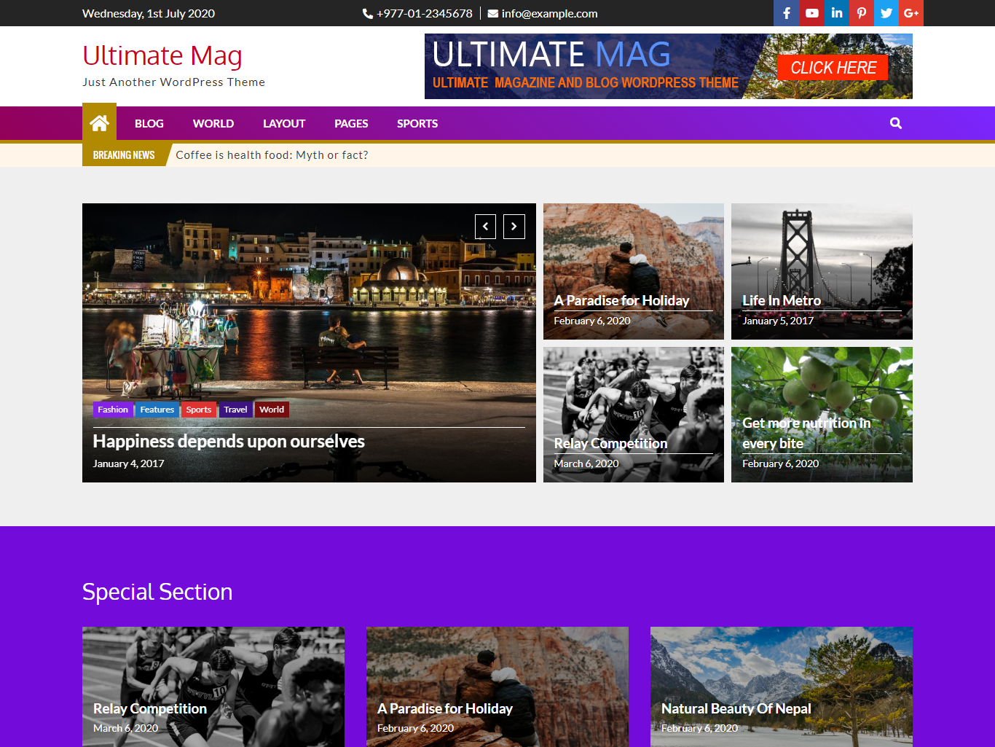Click the YouTube icon in the header
This screenshot has width=995, height=747.
[x=811, y=13]
